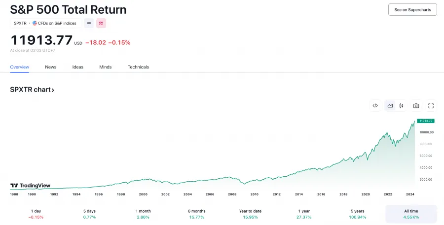This screenshot has height=225, width=444.
Task: Switch to area chart view
Action: pos(390,106)
